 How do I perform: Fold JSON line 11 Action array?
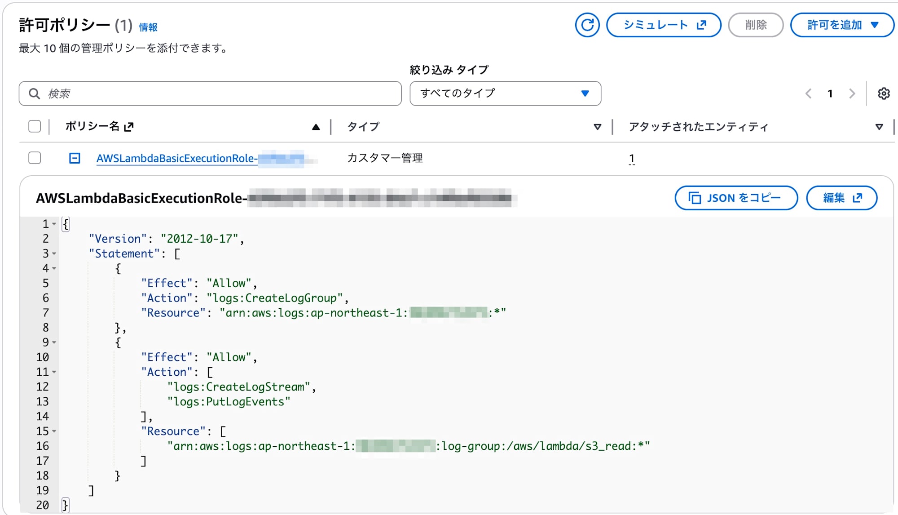click(x=54, y=372)
